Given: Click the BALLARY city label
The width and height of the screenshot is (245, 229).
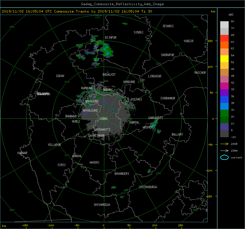Looking at the screenshot, I should 177,135.
